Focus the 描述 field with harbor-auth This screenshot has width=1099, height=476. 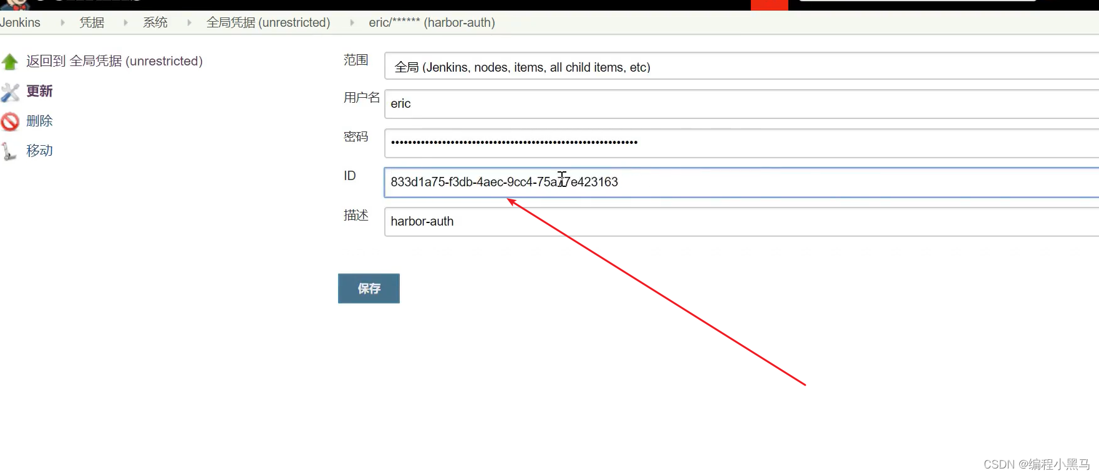point(742,222)
